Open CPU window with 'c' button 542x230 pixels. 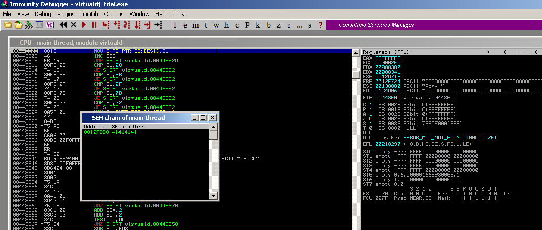237,25
